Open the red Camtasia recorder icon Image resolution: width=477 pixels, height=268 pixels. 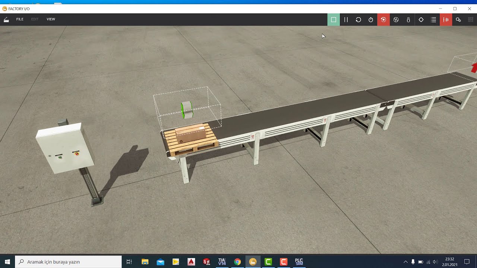click(x=284, y=262)
